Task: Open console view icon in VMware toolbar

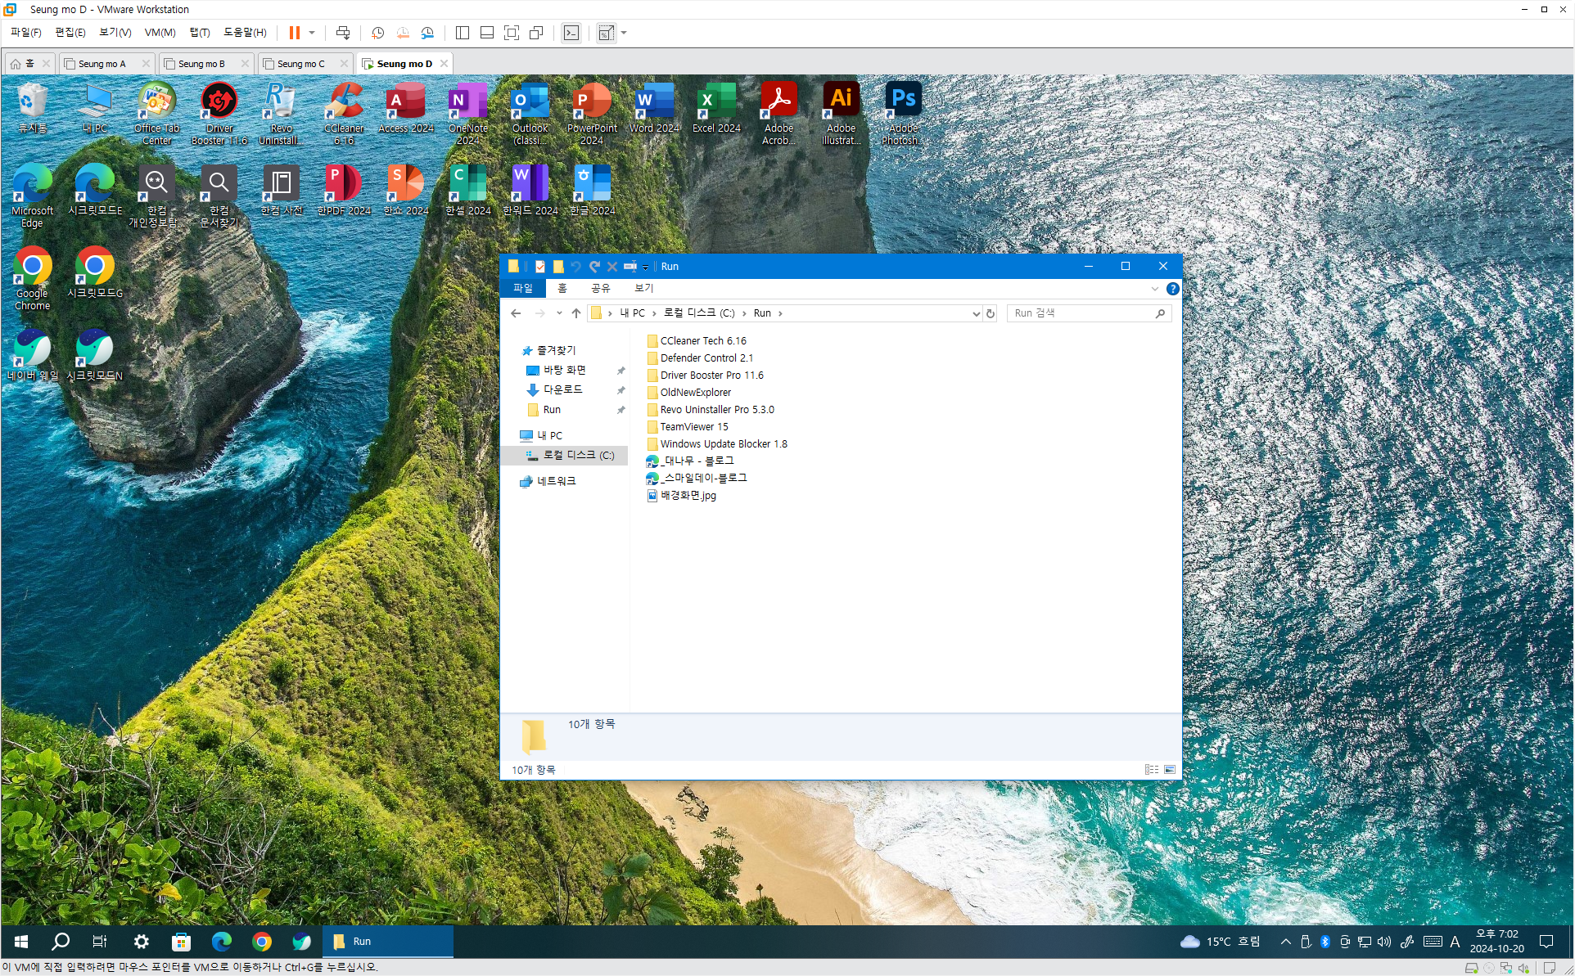Action: 571,33
